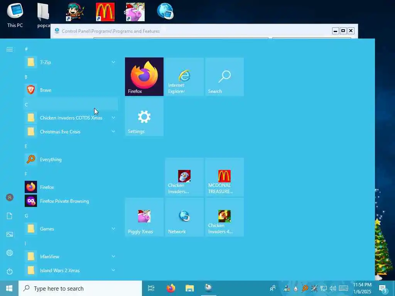Viewport: 395px width, 296px height.
Task: Open user account icon in Start sidebar
Action: pos(10,197)
